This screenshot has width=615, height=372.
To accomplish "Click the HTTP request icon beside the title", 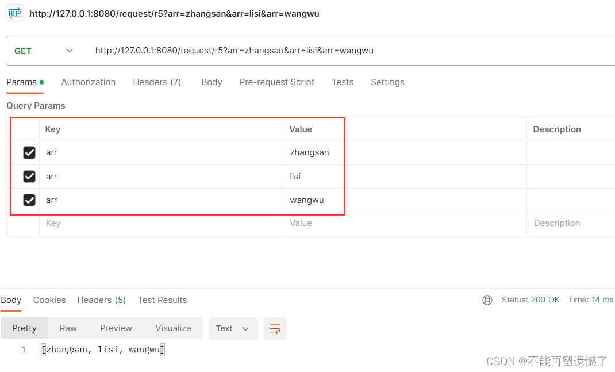I will pos(15,13).
